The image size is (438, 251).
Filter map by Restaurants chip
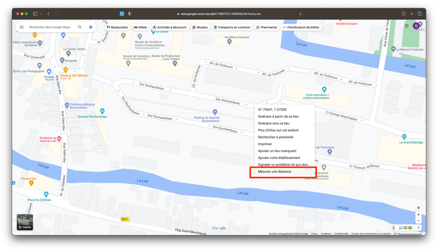[x=117, y=27]
